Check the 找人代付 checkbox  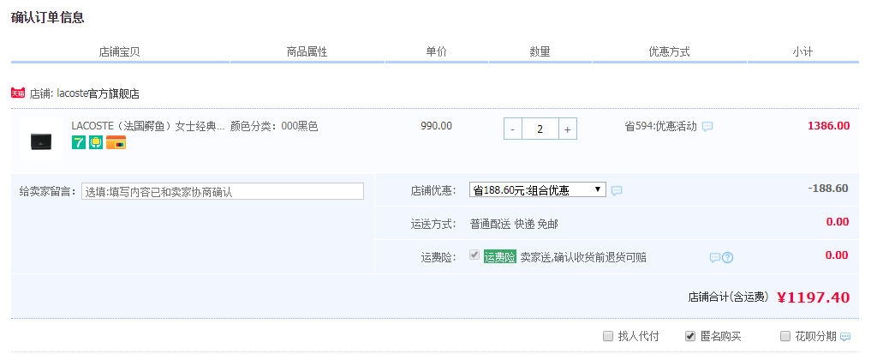(608, 336)
